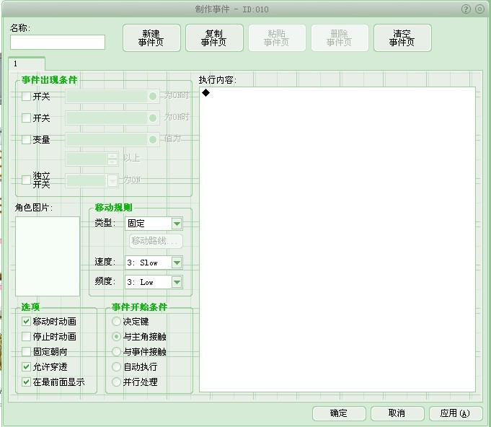The image size is (491, 427).
Task: Open the 频度 dropdown showing 3: Low
Action: pos(154,282)
